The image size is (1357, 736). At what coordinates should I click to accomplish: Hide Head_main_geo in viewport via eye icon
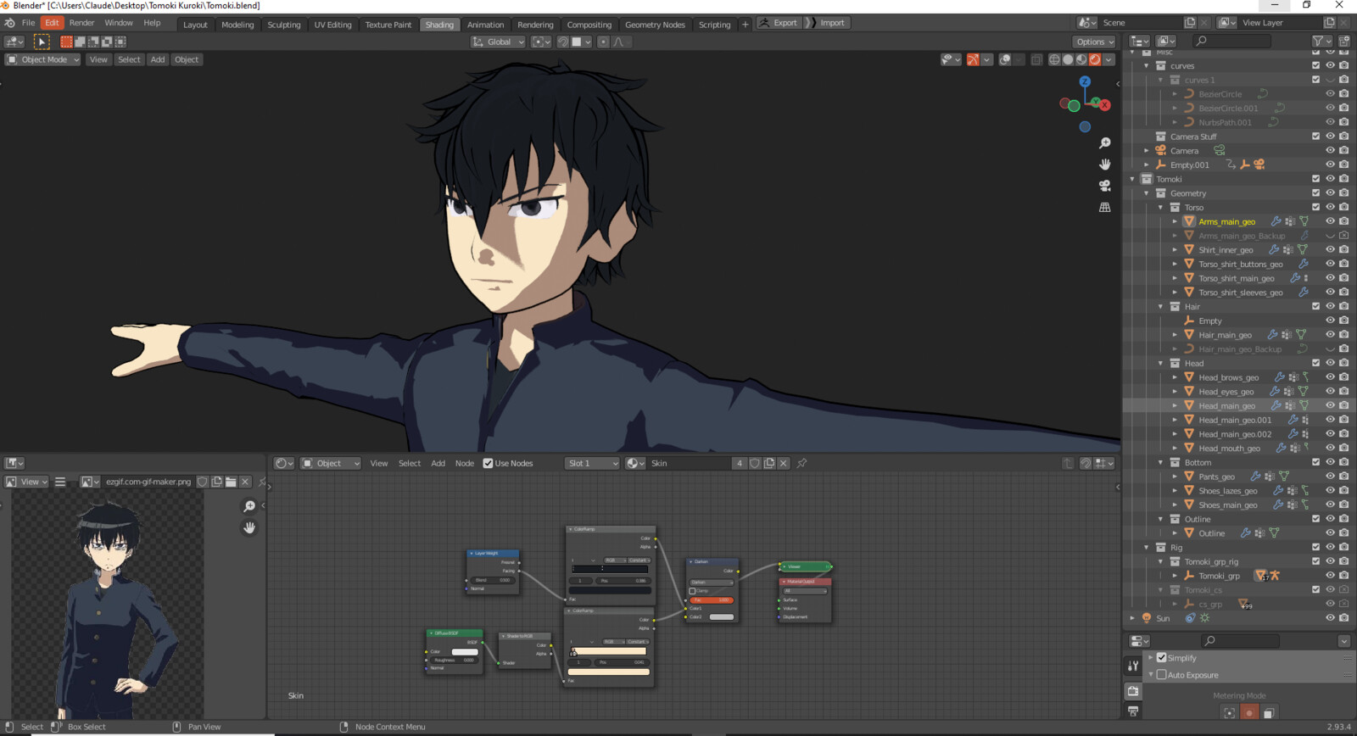pos(1330,405)
